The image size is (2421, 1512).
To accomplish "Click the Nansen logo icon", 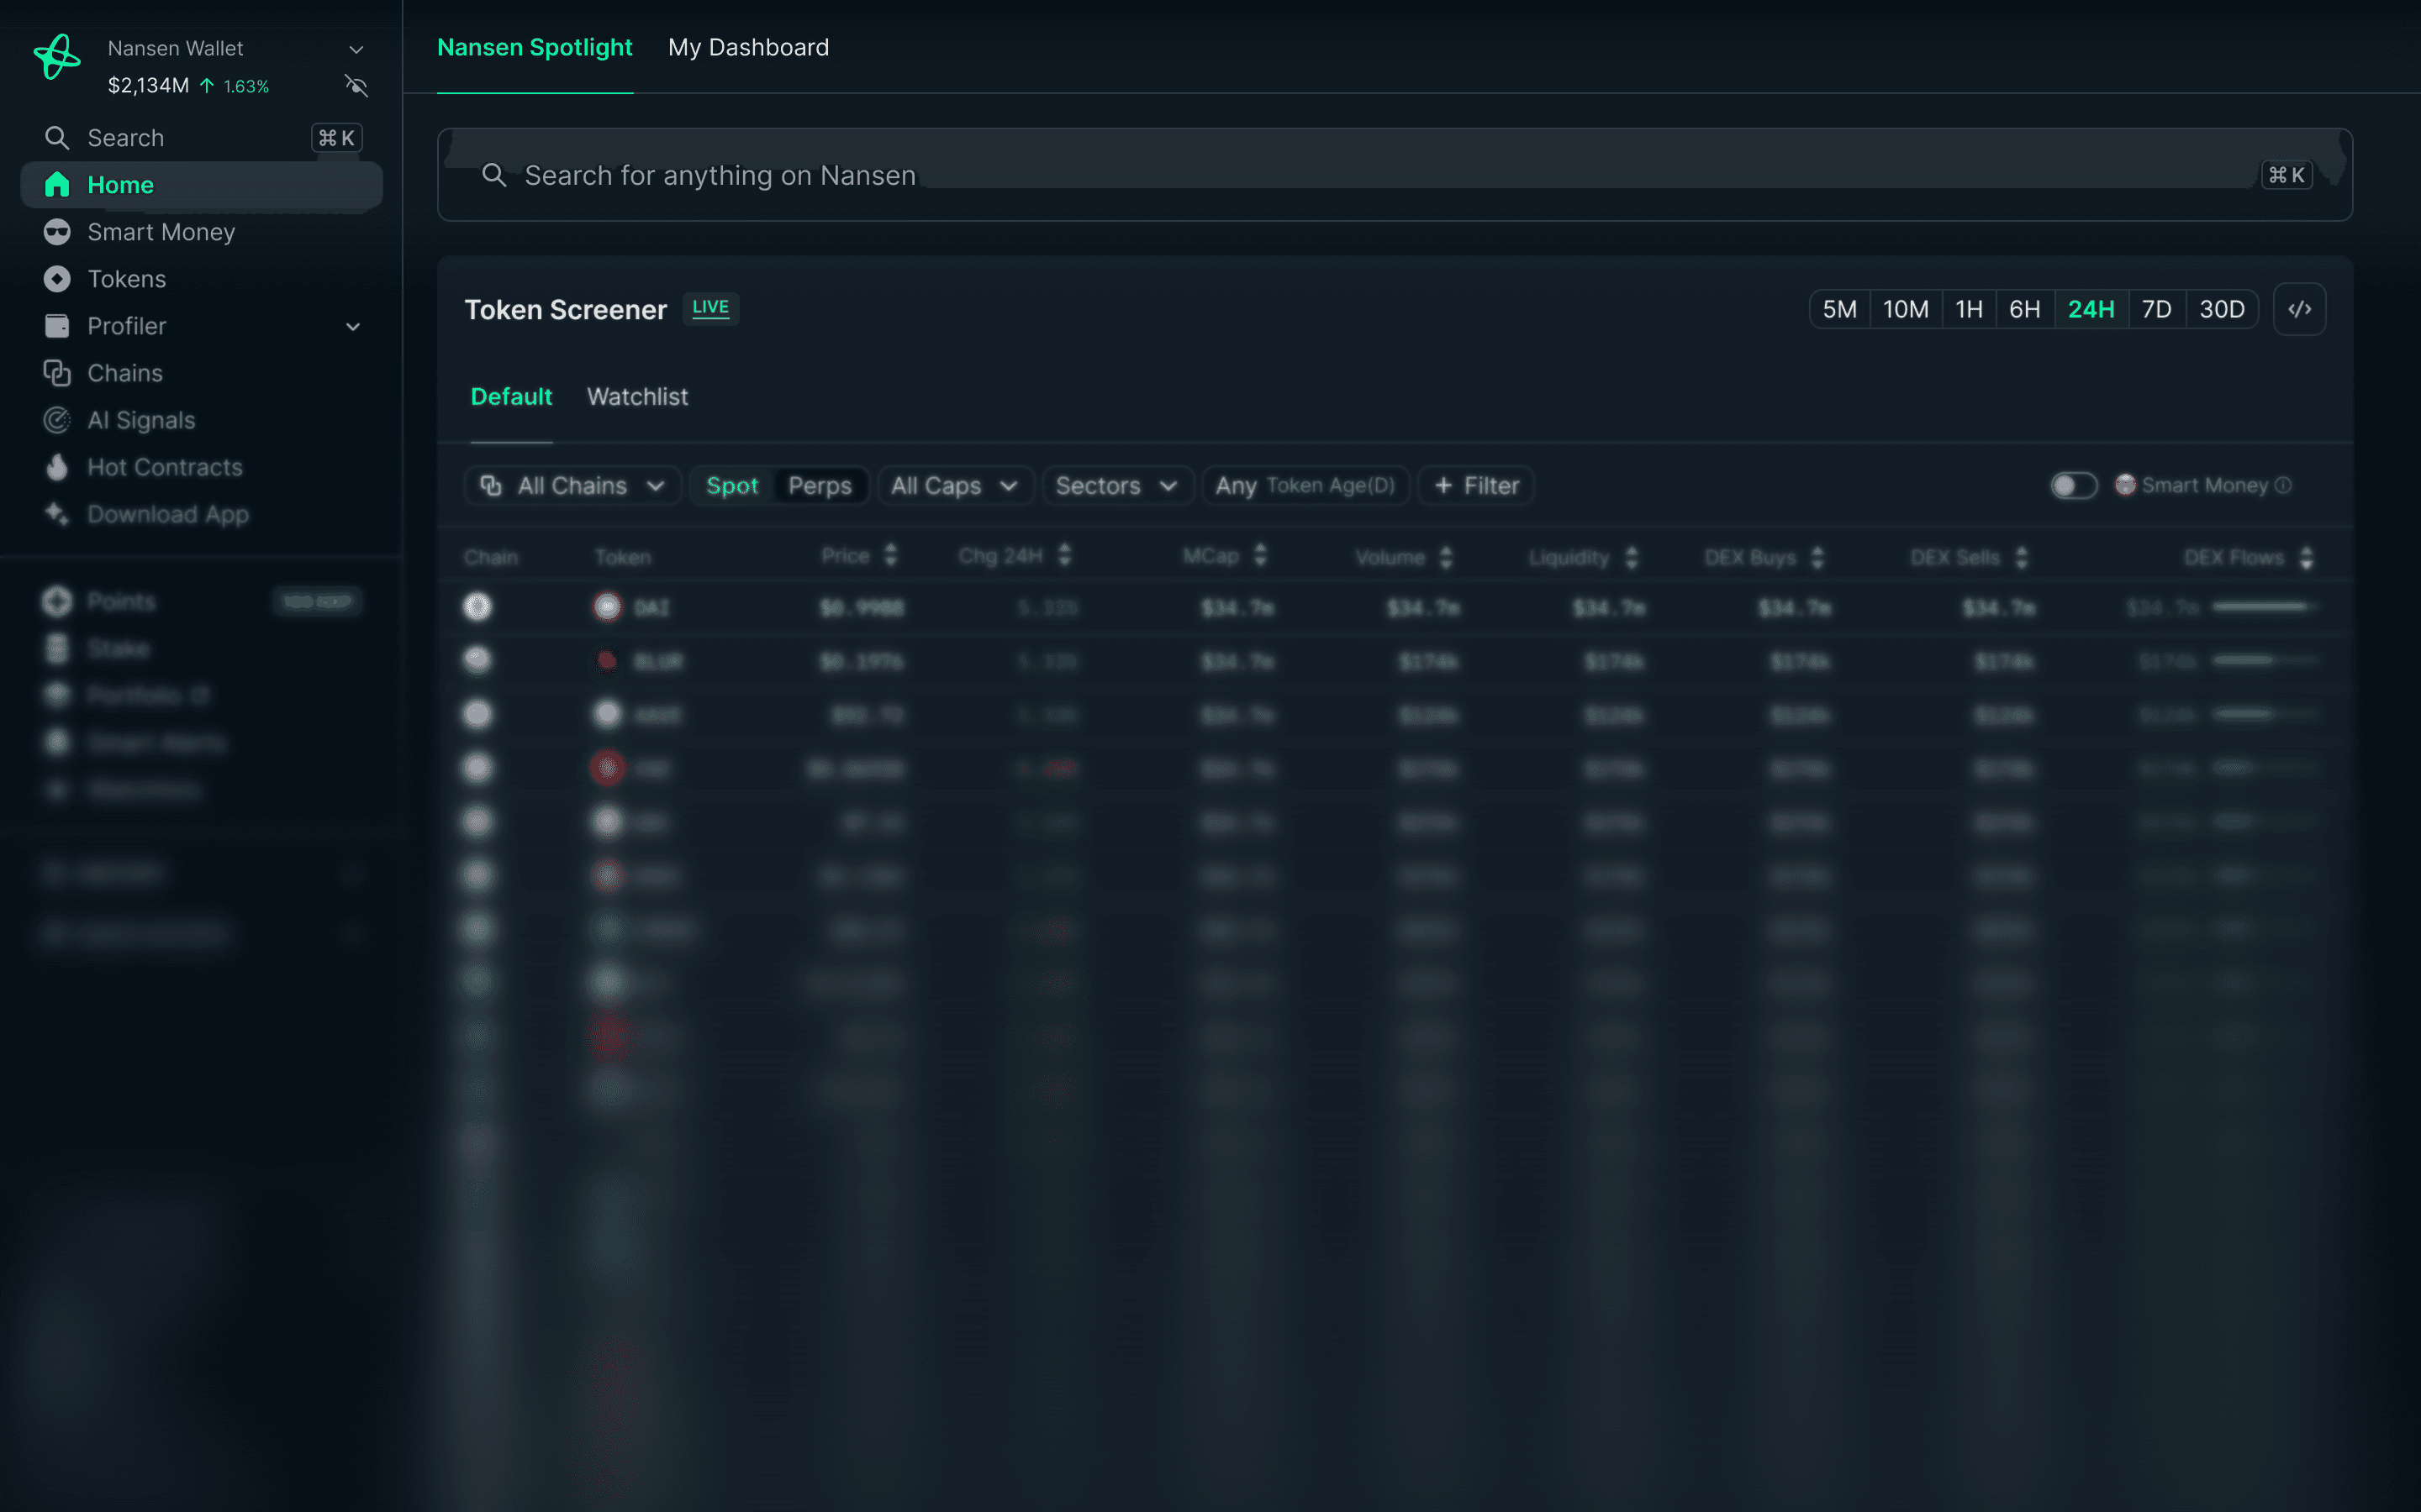I will pyautogui.click(x=57, y=57).
